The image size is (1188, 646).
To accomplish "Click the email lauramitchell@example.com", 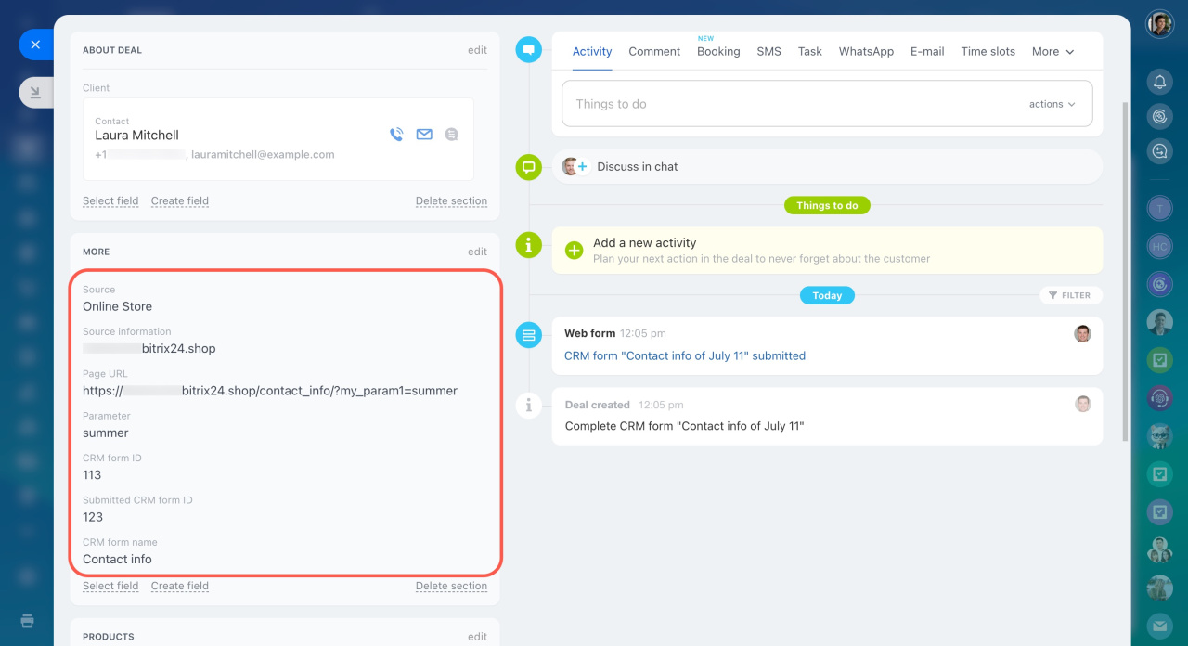I will pos(263,155).
